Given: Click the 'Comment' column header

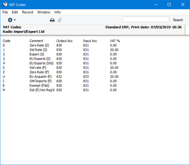Looking at the screenshot, I should point(36,41).
